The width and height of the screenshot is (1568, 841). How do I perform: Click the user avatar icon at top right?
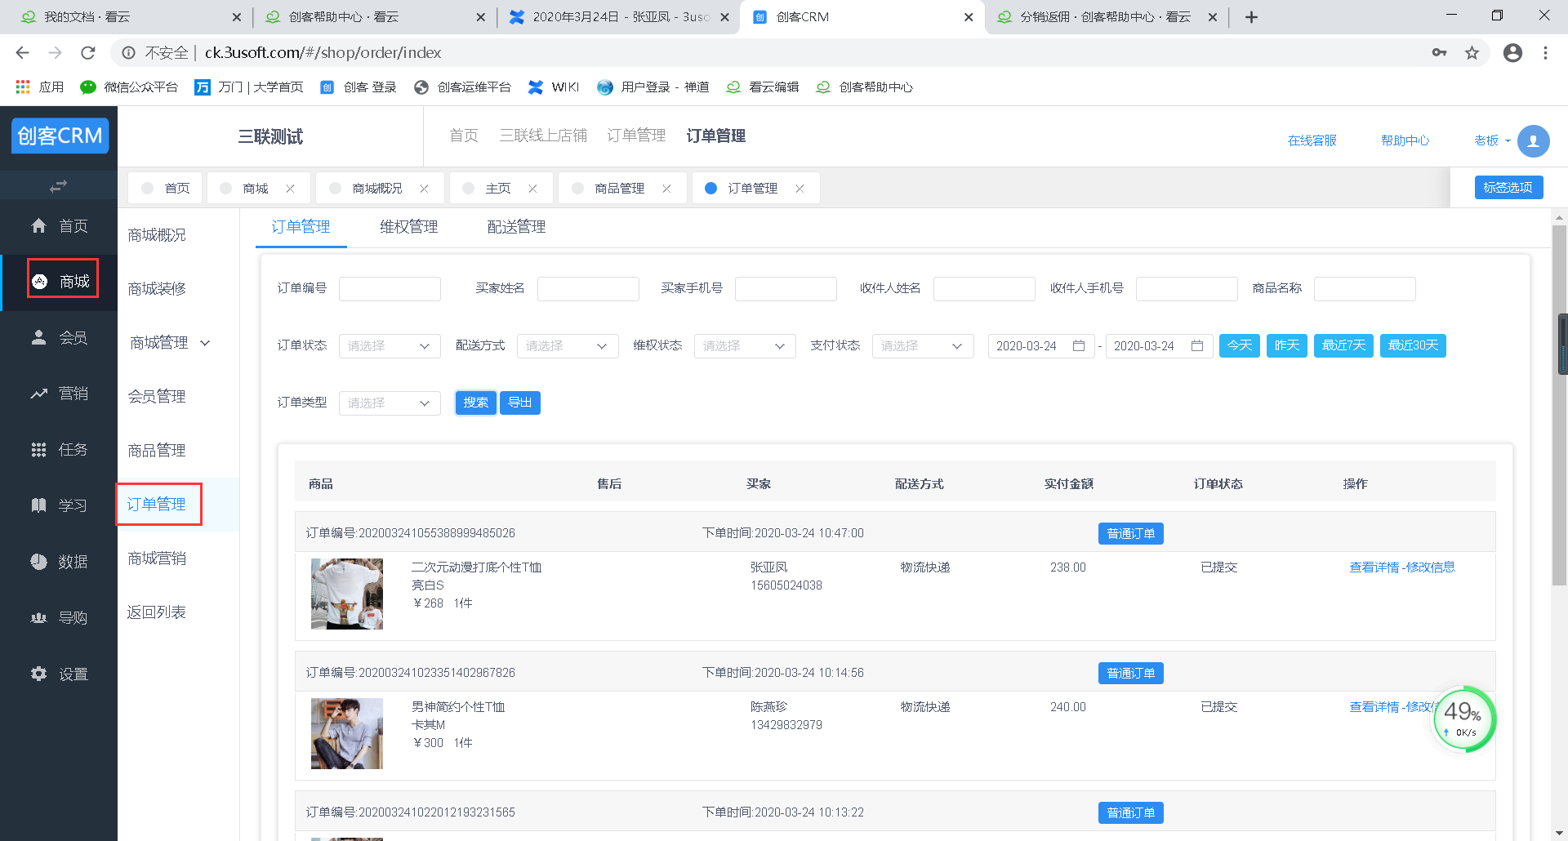pos(1533,140)
